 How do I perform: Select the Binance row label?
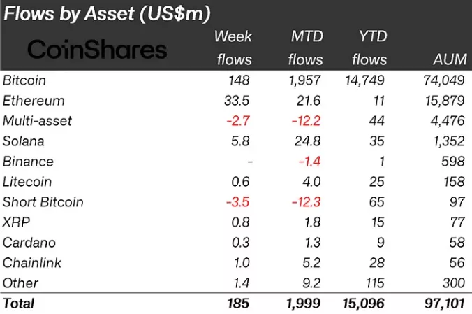[x=28, y=162]
